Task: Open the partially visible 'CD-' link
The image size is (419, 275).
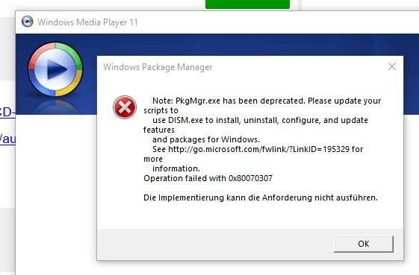Action: 7,113
